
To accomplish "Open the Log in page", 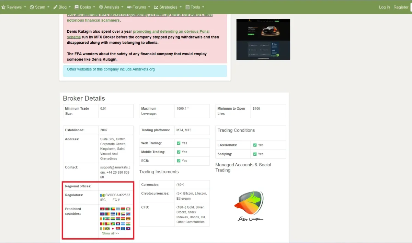I will click(384, 7).
